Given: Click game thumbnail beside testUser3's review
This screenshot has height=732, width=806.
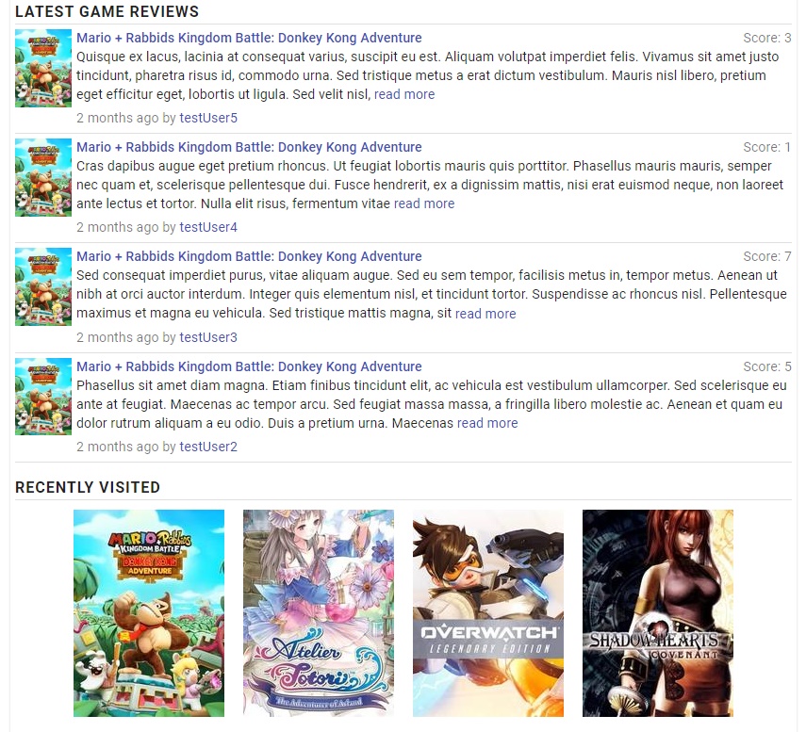Looking at the screenshot, I should [x=43, y=286].
